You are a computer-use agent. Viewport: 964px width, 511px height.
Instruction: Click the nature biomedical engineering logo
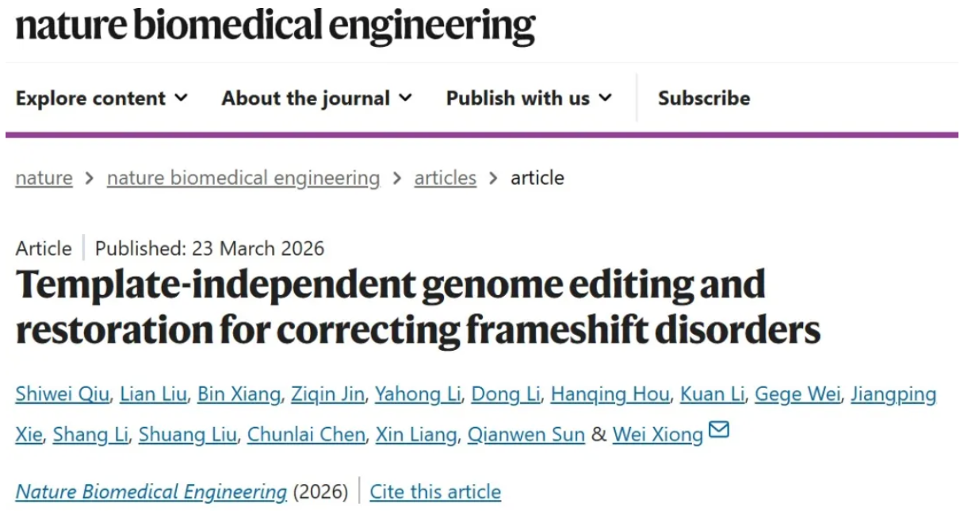275,25
